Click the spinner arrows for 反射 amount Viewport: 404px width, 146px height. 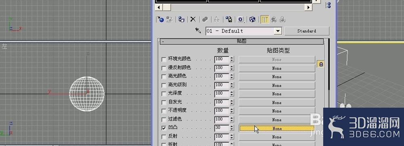[x=232, y=136]
